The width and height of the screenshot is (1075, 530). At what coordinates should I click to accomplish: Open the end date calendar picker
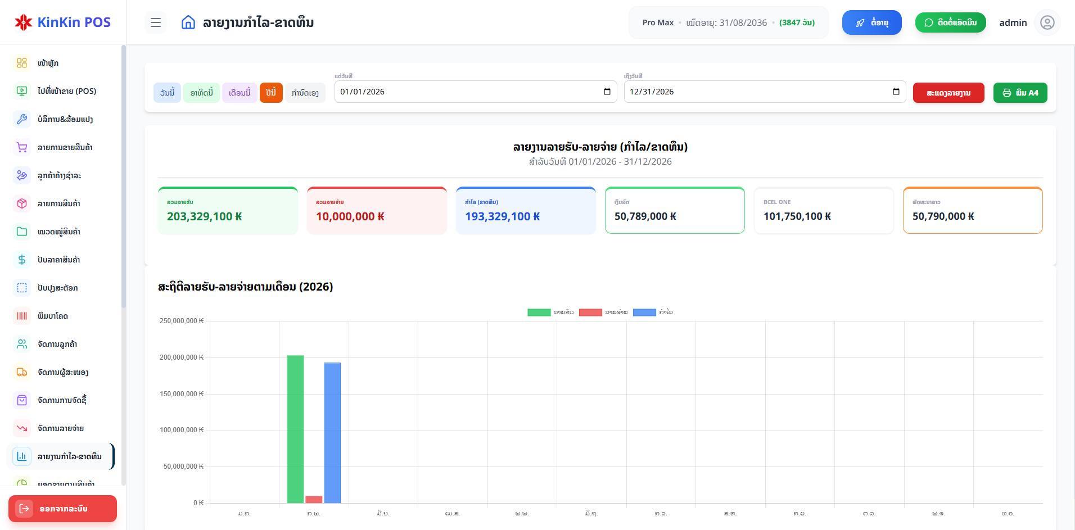pyautogui.click(x=896, y=92)
